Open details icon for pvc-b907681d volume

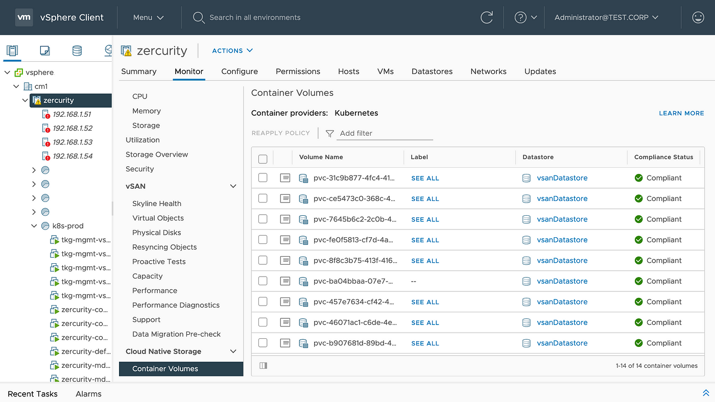[285, 343]
